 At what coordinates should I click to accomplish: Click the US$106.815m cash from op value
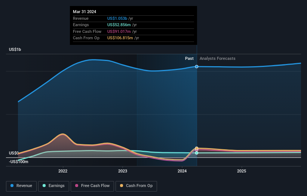[120, 38]
